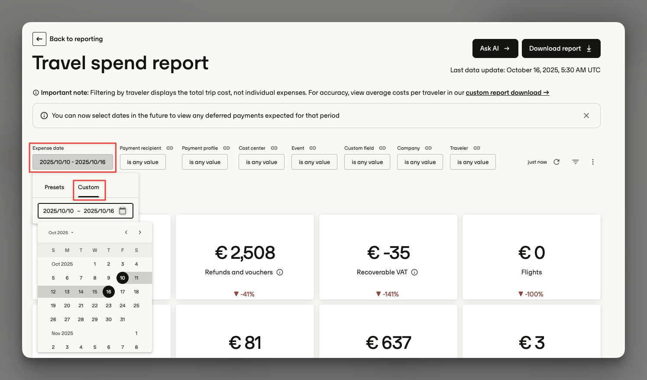Viewport: 647px width, 380px height.
Task: Choose October 17 in the calendar
Action: pos(123,292)
